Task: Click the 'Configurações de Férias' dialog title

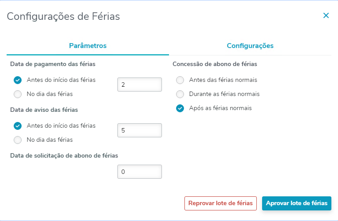Action: [64, 17]
